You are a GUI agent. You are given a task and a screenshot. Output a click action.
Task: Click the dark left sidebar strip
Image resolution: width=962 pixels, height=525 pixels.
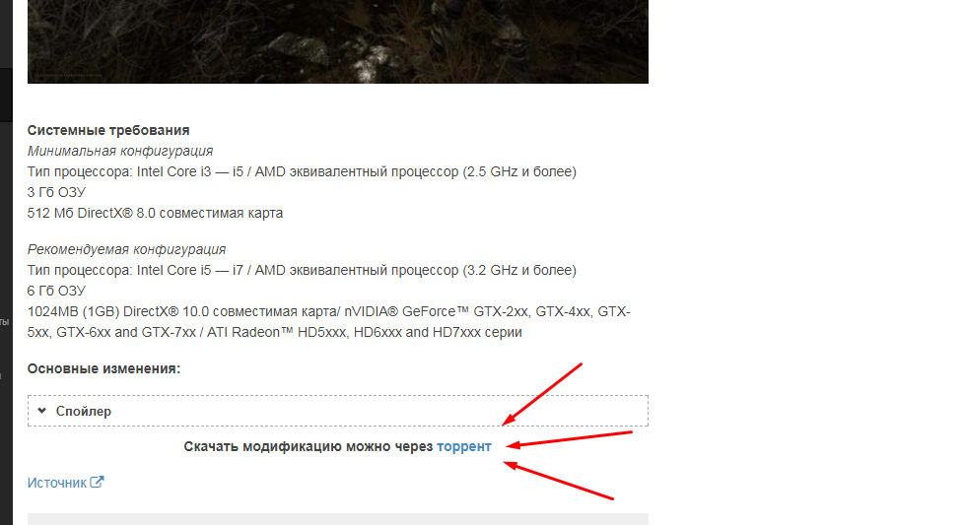(x=6, y=262)
